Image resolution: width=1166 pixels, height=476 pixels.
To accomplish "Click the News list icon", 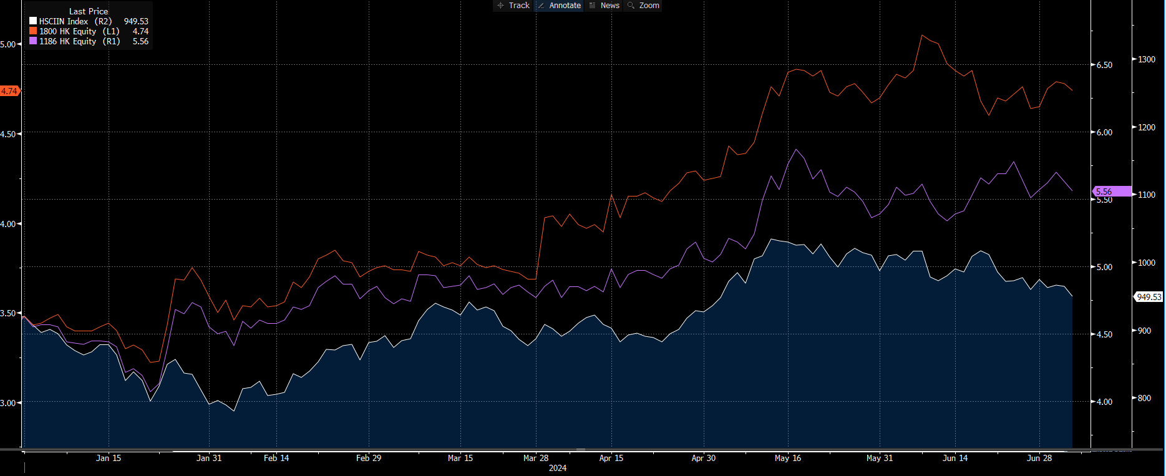I will pyautogui.click(x=593, y=6).
